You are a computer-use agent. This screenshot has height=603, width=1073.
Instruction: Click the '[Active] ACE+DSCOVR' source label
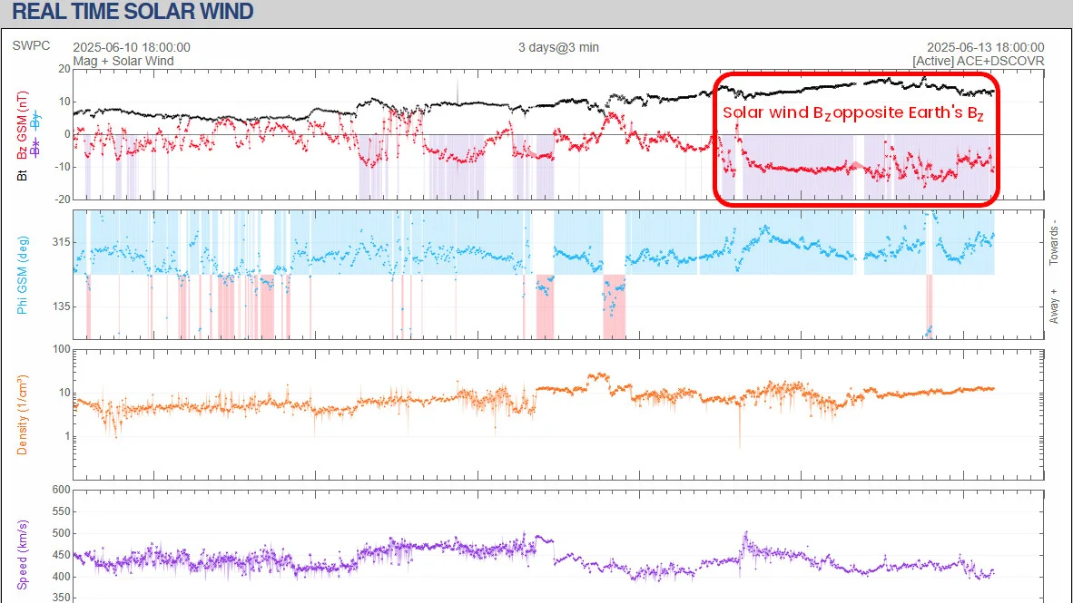tap(978, 61)
